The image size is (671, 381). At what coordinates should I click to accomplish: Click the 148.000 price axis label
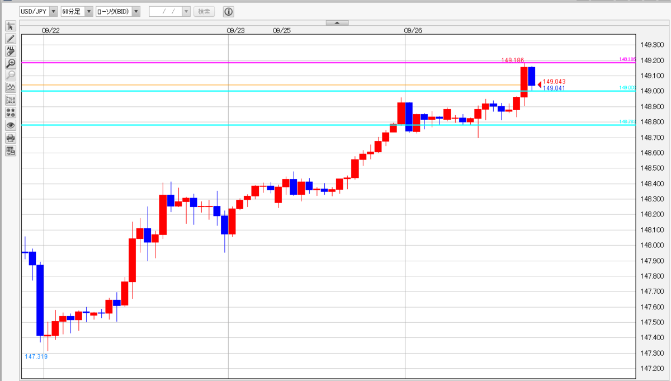click(x=651, y=245)
